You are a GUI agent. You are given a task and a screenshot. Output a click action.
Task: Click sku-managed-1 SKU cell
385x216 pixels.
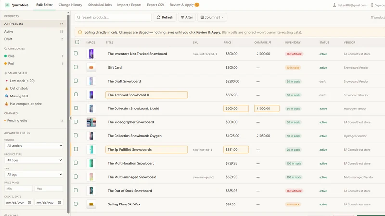coord(203,177)
